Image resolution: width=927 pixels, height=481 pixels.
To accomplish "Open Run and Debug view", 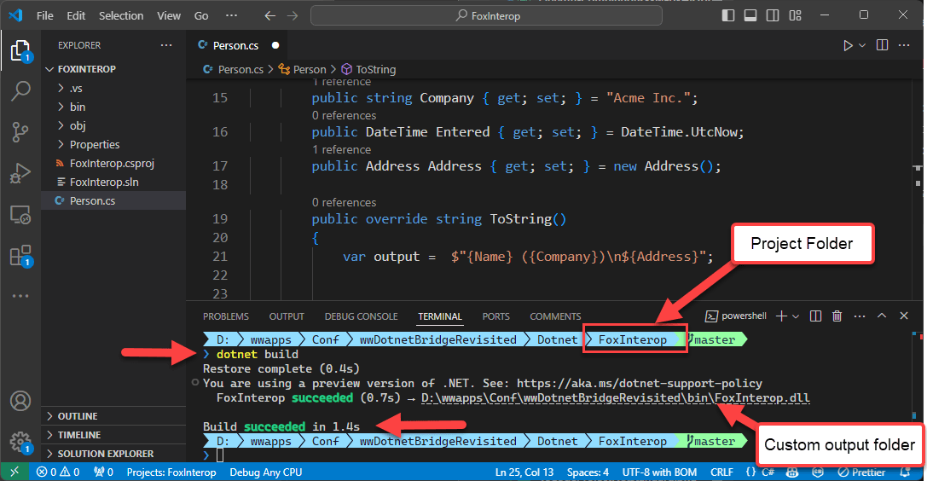I will 20,173.
